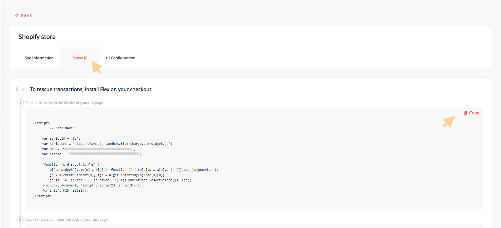The image size is (501, 228).
Task: Click the 'var siteId' line
Action: click(x=92, y=154)
